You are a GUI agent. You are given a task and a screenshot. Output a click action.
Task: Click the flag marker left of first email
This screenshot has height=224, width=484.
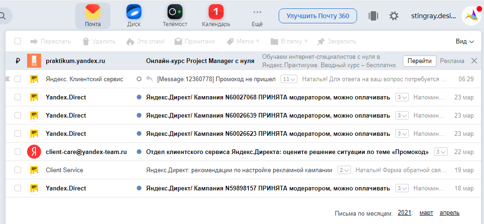pos(8,79)
